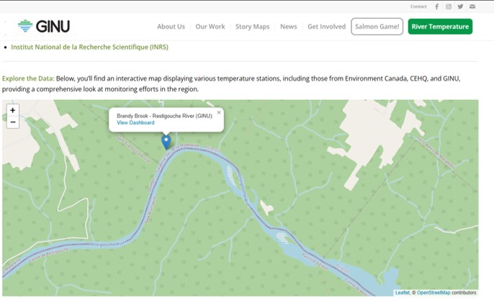Screen dimensions: 494x301
Task: Click the View Dashboard link
Action: [135, 122]
